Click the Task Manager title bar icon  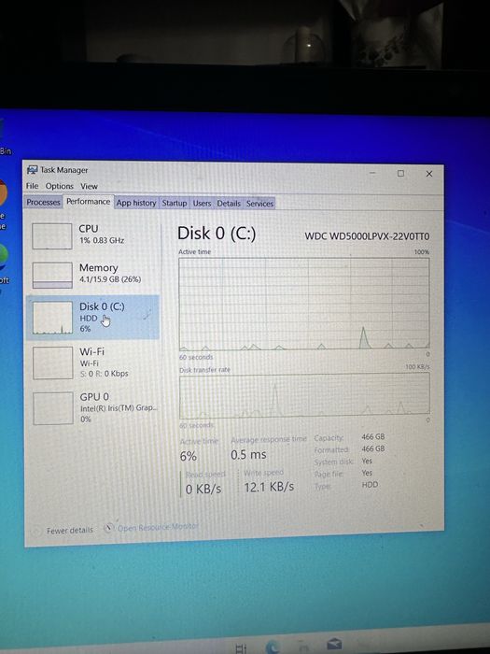pyautogui.click(x=32, y=170)
